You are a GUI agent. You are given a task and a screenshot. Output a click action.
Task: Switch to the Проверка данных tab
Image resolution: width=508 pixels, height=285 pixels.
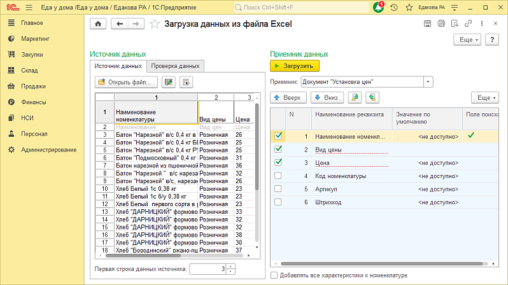pyautogui.click(x=175, y=66)
